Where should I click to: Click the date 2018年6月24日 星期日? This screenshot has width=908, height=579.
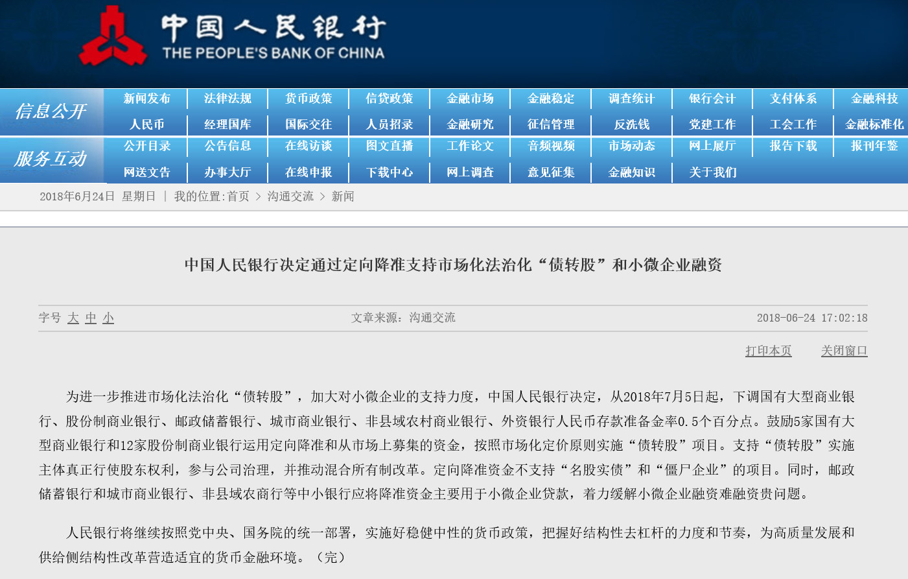(97, 196)
